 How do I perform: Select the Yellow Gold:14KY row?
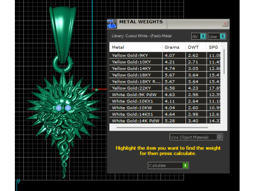(x=165, y=68)
